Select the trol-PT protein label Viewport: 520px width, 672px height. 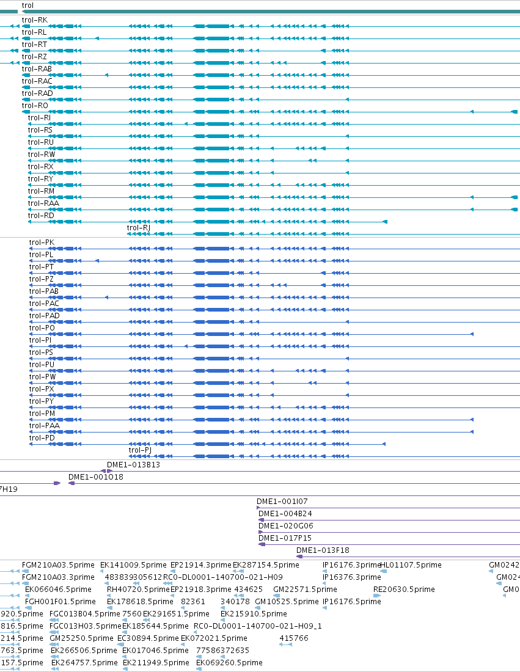click(42, 267)
